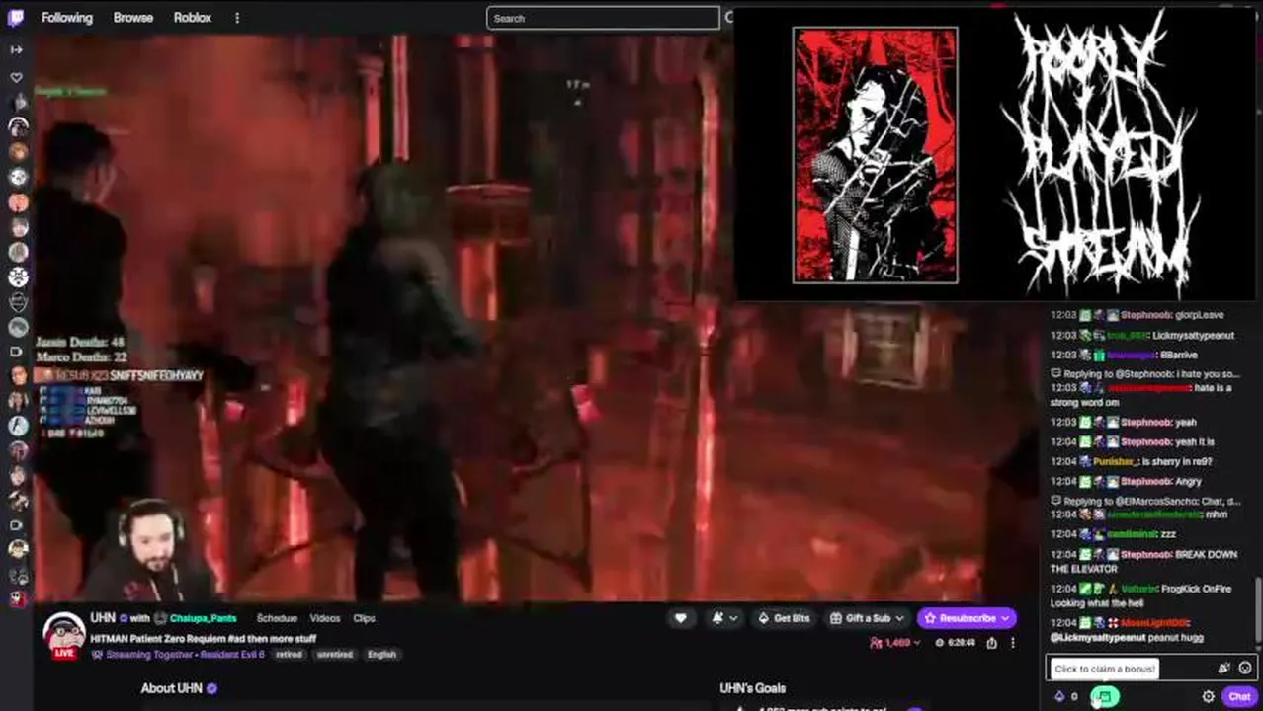Click the Get Bits button
This screenshot has width=1263, height=711.
[x=784, y=618]
